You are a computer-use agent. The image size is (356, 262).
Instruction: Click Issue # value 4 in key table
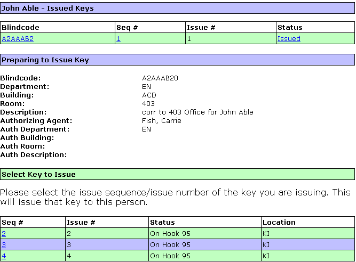(x=69, y=256)
